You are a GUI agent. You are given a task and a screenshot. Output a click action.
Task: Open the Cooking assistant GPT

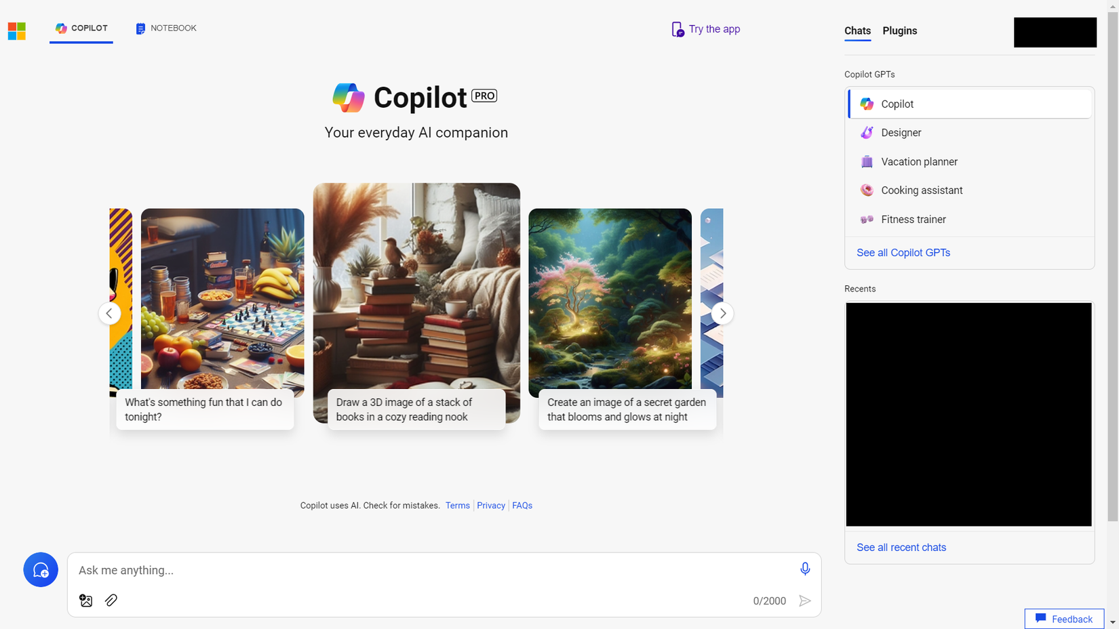(921, 190)
